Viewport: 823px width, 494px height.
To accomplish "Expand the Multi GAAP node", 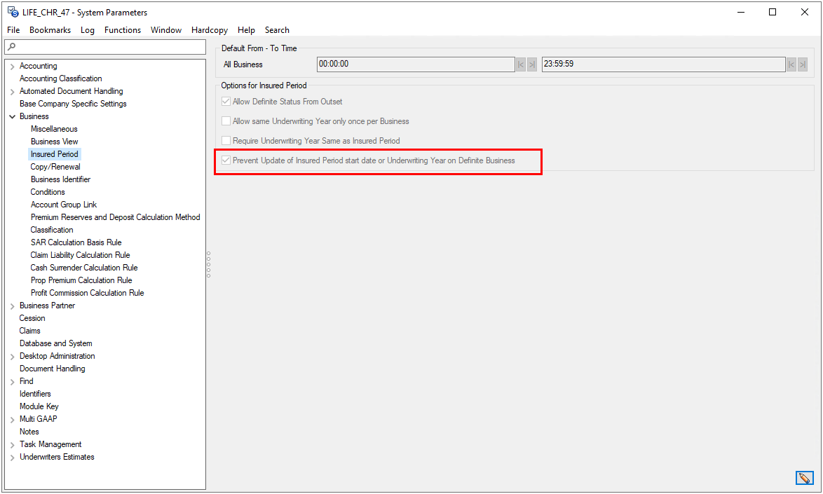I will click(13, 420).
